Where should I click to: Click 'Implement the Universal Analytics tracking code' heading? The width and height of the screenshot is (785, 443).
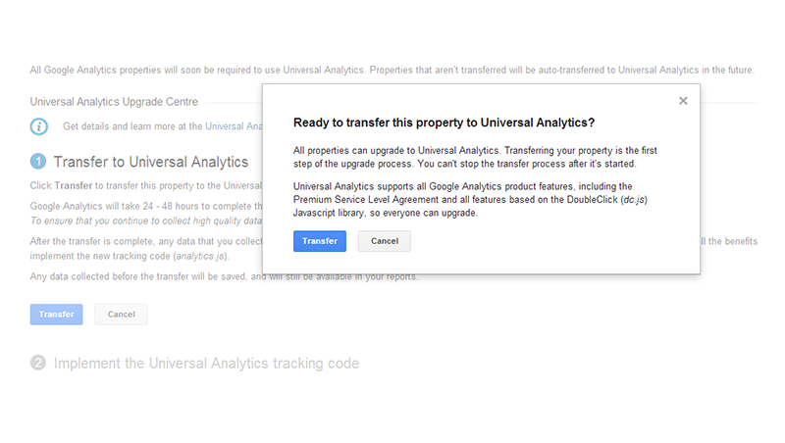(206, 364)
